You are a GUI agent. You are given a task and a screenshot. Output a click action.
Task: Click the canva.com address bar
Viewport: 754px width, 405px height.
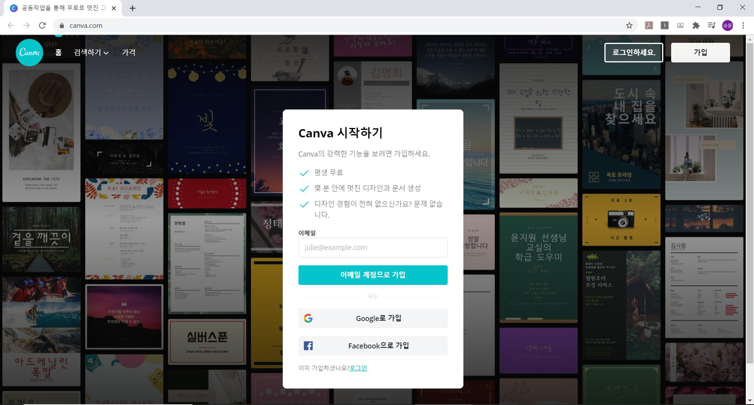click(346, 26)
